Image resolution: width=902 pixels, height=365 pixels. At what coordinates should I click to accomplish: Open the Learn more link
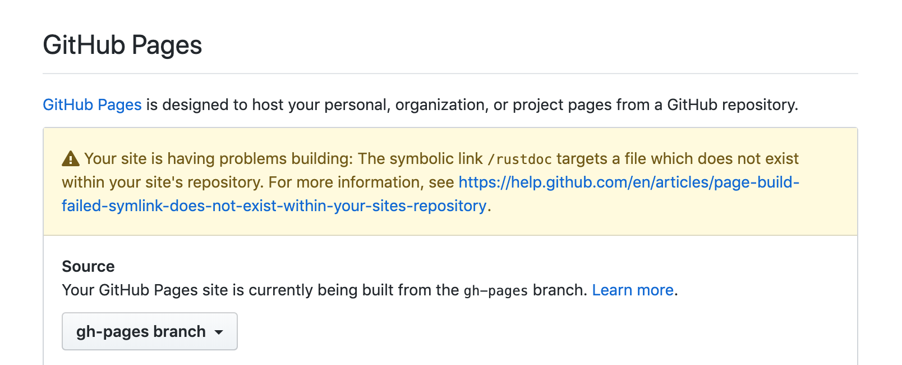point(633,290)
